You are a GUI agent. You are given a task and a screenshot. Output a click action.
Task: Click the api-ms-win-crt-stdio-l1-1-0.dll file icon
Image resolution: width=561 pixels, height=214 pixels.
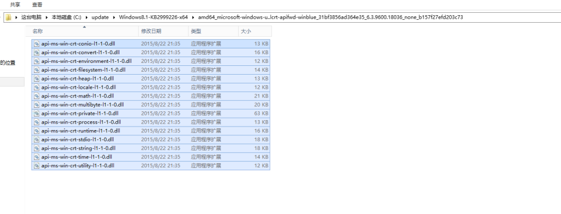pos(36,139)
